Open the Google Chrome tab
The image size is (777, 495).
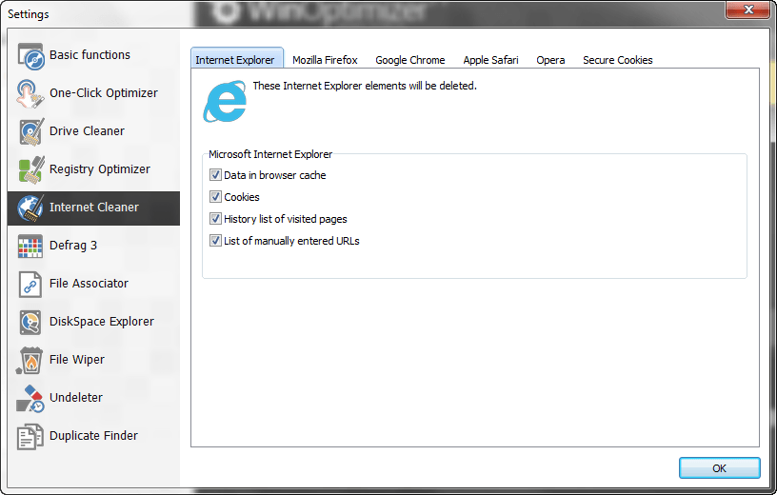tap(410, 60)
